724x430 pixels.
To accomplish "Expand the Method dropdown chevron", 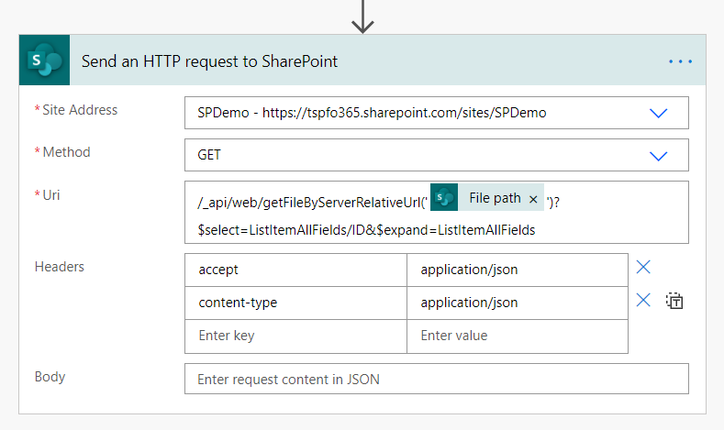I will (658, 156).
